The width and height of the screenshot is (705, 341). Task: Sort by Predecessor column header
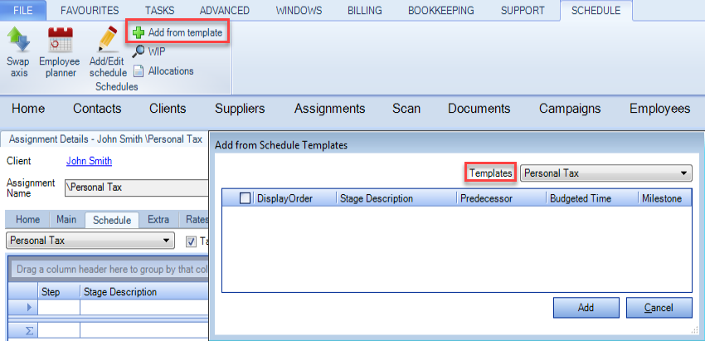click(x=501, y=198)
